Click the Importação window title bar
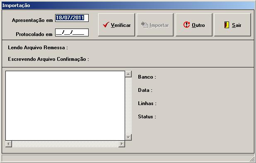 (128, 5)
